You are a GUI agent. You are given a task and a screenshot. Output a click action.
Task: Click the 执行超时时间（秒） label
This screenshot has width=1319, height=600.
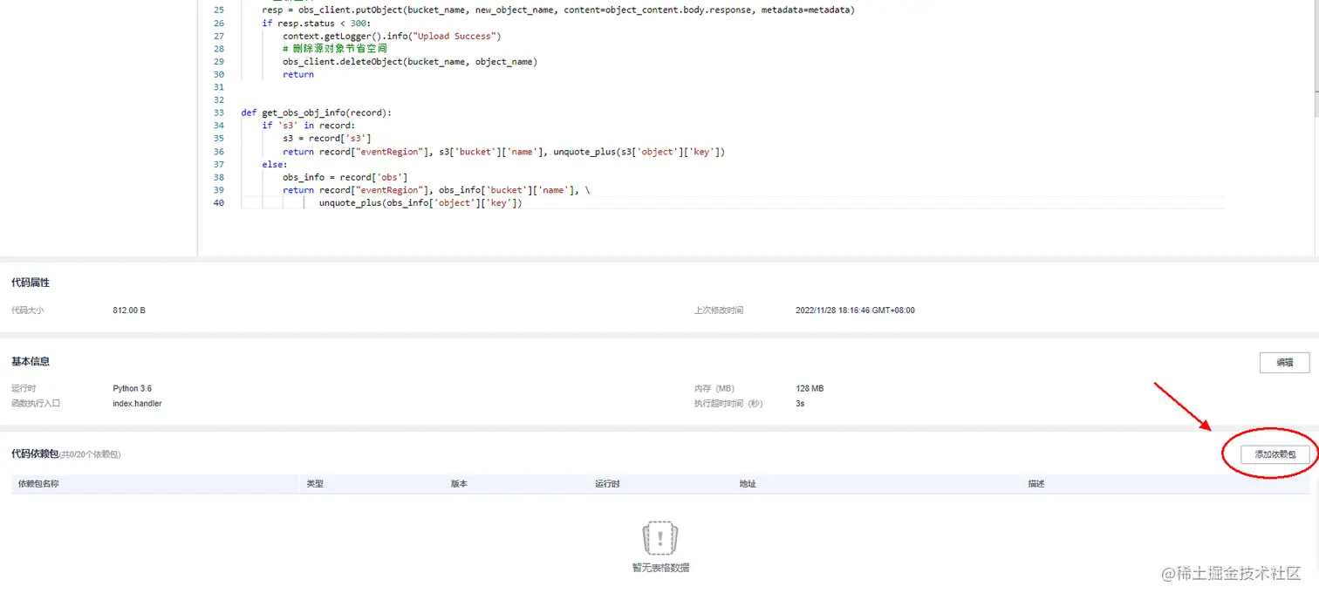728,404
